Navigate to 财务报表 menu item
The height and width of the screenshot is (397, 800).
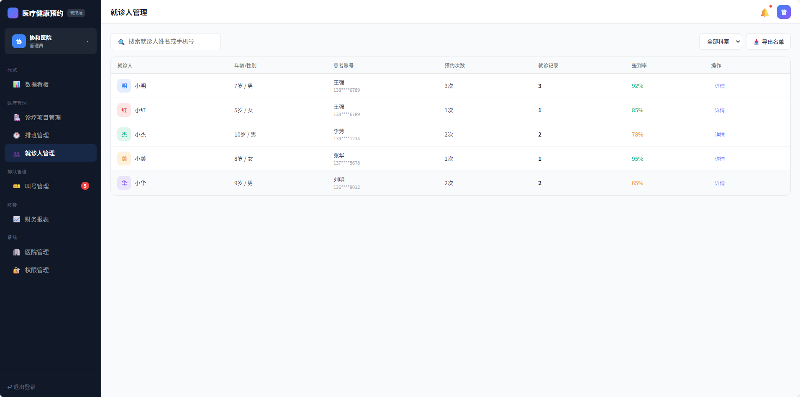point(37,219)
